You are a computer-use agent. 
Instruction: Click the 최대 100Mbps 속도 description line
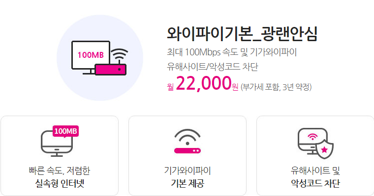232,52
